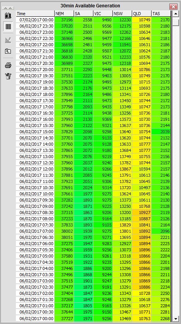Click the TAS column header

click(161, 14)
